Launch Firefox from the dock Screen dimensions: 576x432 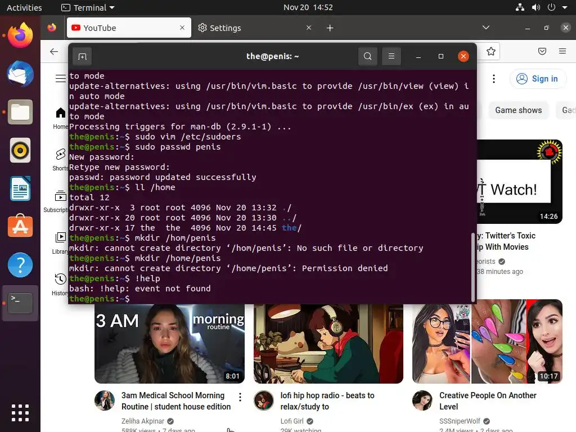tap(20, 35)
